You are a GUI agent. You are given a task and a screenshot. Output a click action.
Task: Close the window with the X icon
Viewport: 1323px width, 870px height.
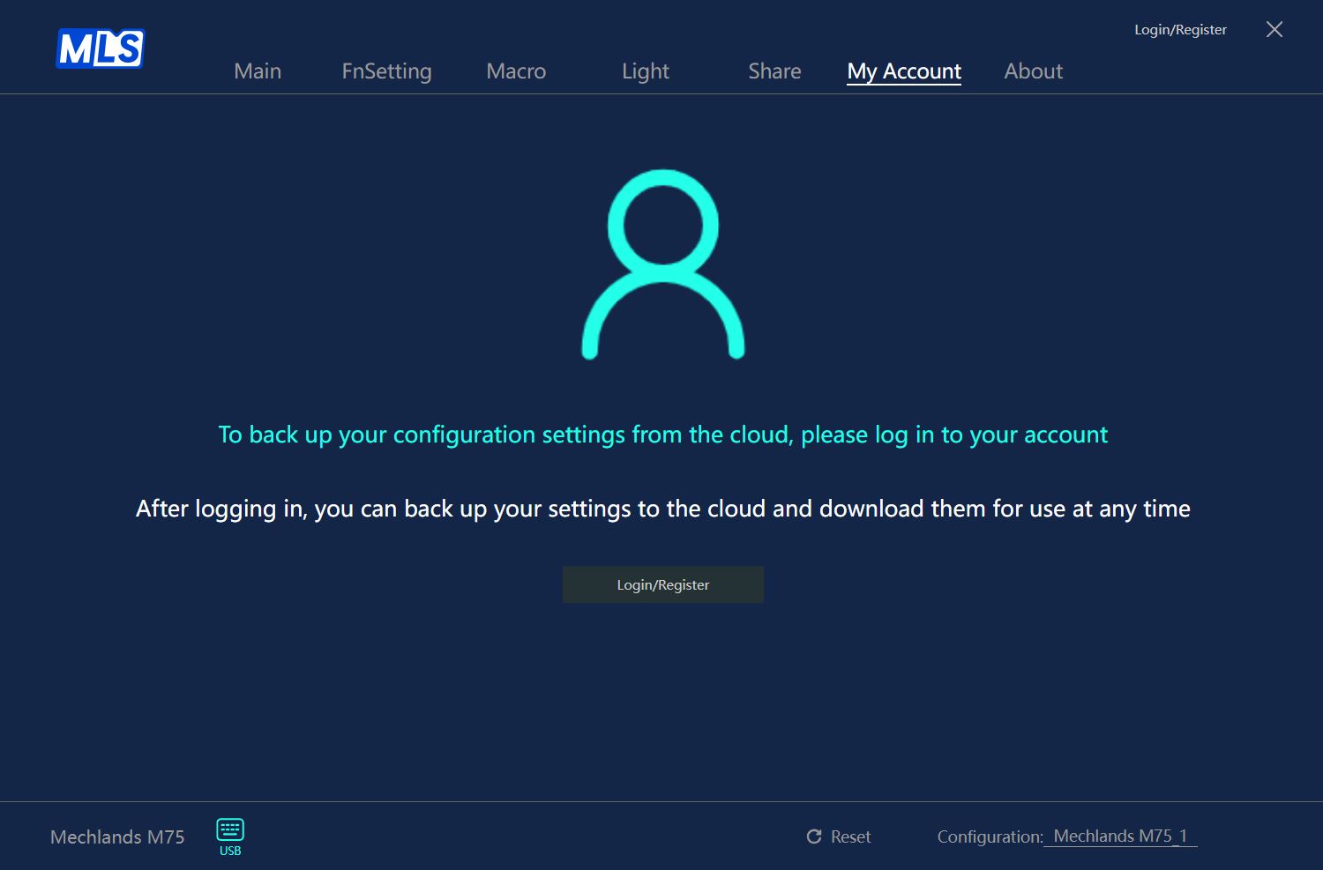coord(1274,29)
